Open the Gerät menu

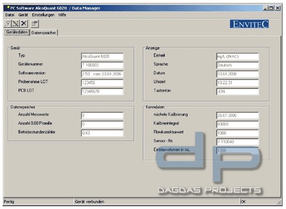(x=23, y=15)
